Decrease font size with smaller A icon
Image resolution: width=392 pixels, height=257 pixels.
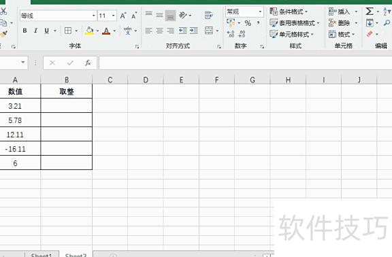[134, 16]
